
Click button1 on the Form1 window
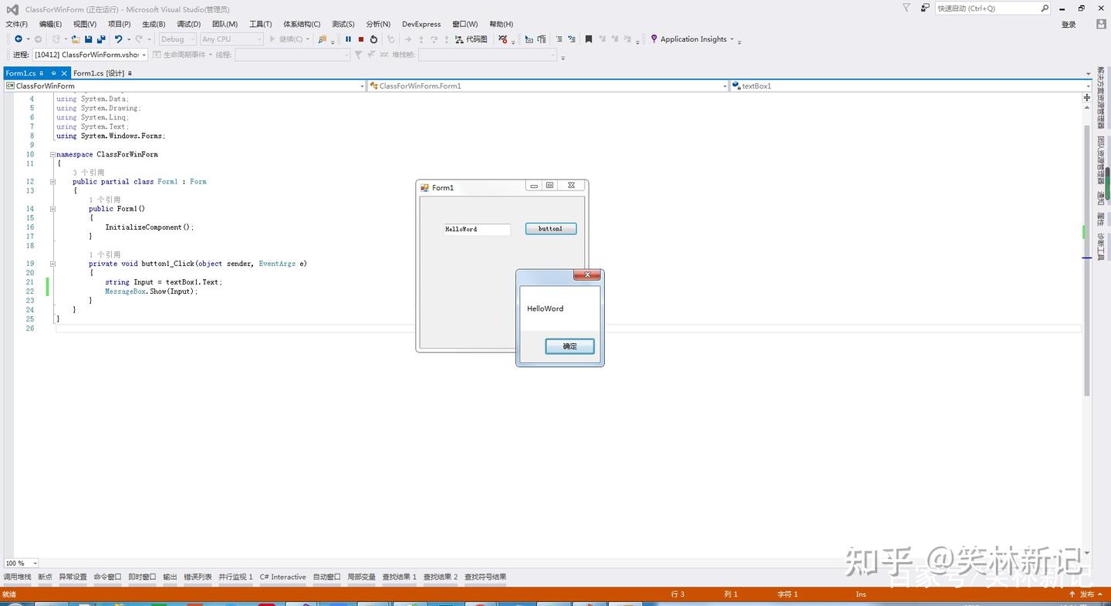coord(551,229)
